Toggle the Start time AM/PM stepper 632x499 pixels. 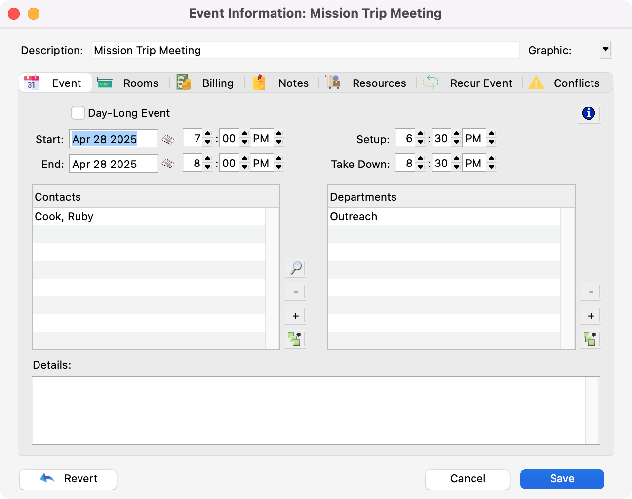coord(279,139)
